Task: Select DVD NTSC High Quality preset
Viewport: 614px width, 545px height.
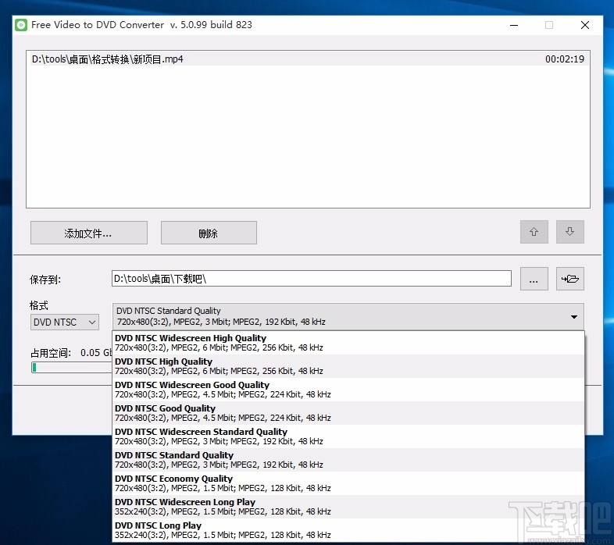Action: click(x=348, y=366)
